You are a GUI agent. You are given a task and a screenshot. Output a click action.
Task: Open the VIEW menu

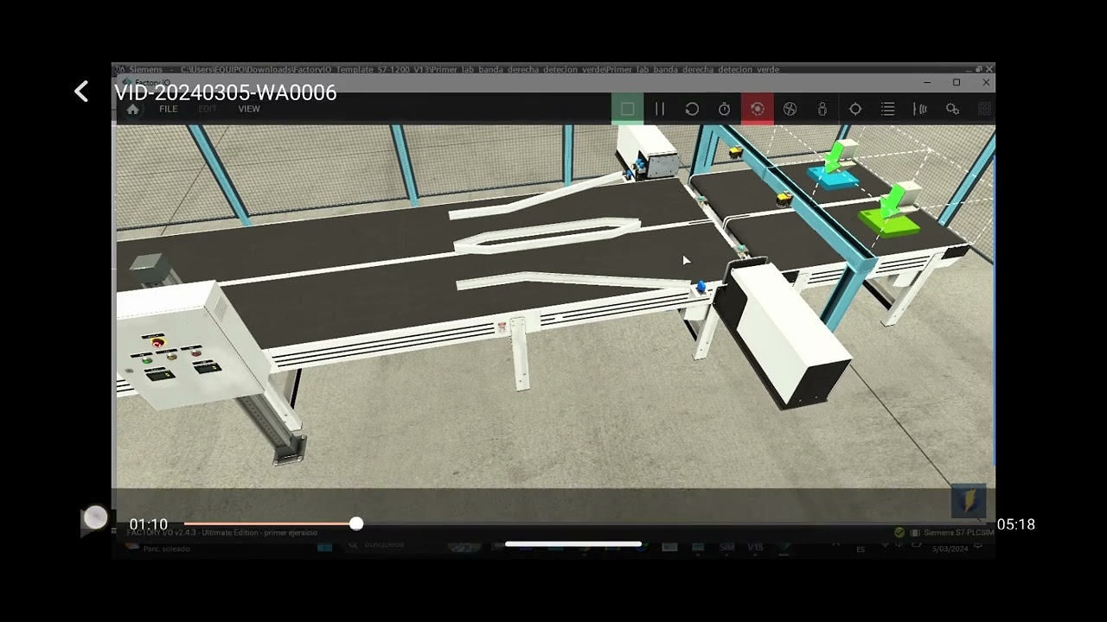pos(249,109)
